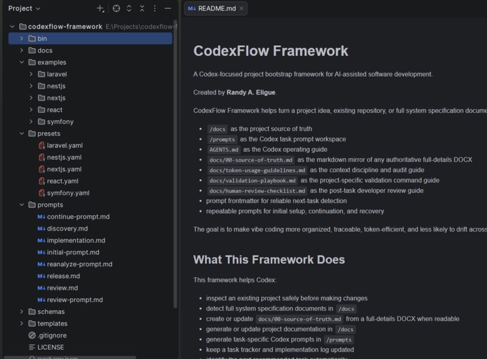Click the New File or Directory plus icon
487x359 pixels.
tap(100, 8)
